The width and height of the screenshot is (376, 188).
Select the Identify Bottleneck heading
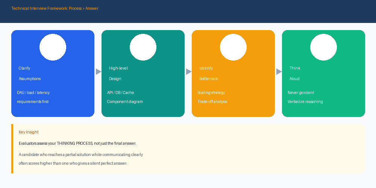pos(208,73)
